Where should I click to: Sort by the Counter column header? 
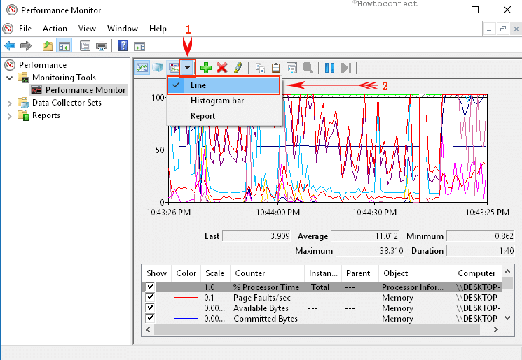tap(268, 273)
